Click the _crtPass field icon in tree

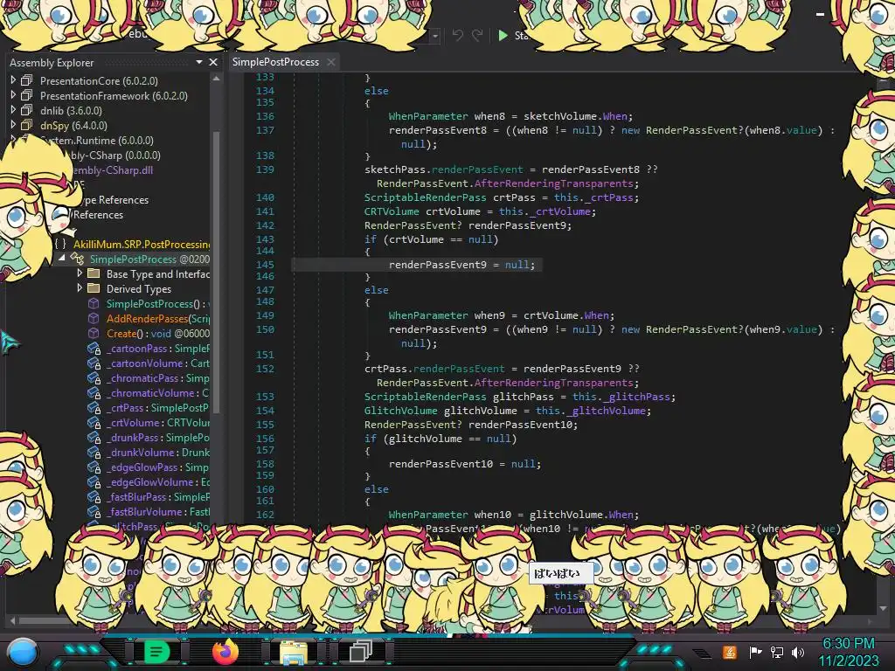(x=94, y=407)
